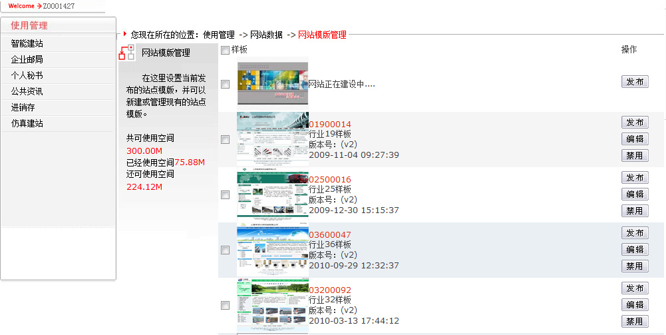Click 编辑 for template 02500016
The width and height of the screenshot is (666, 335).
pos(635,194)
